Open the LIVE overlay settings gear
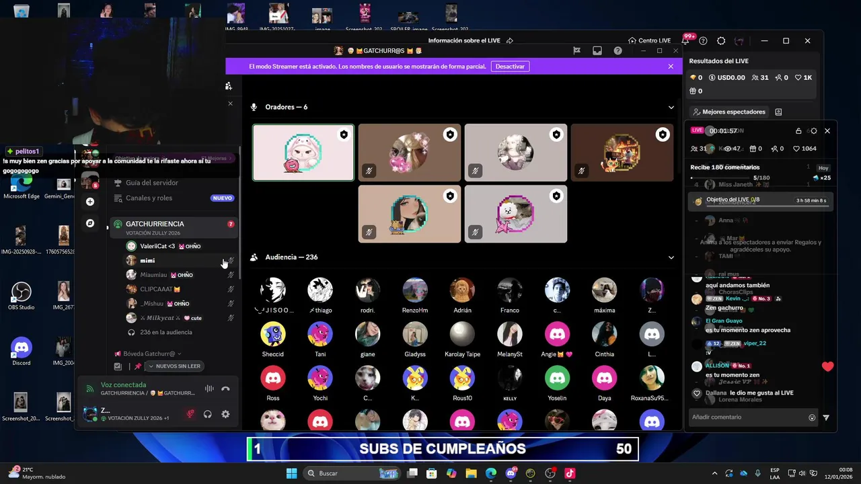The width and height of the screenshot is (861, 484). (813, 131)
